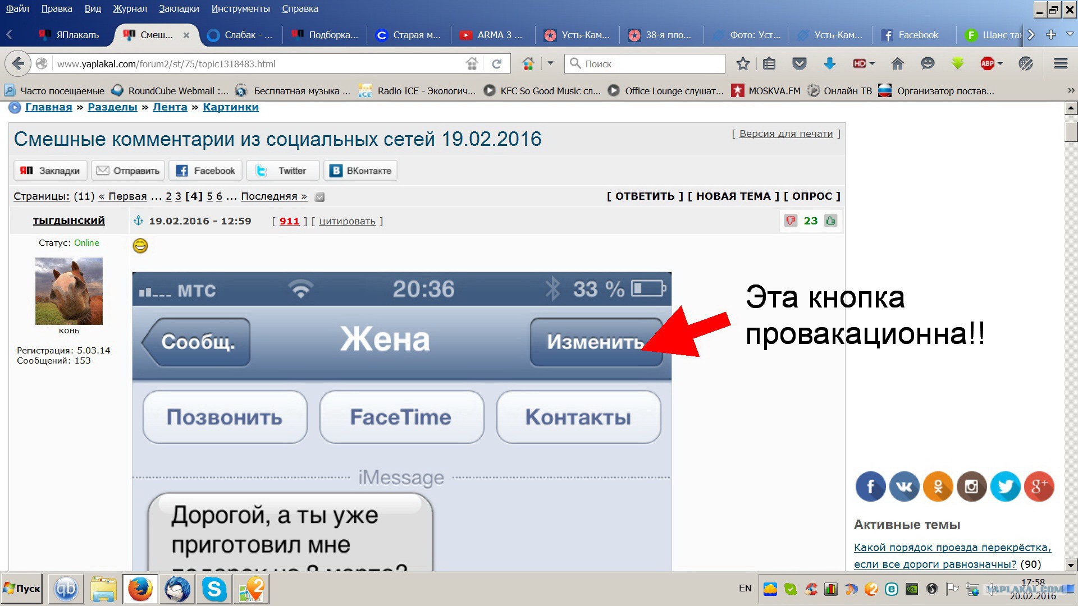Click the smiley face toolbar icon
Image resolution: width=1078 pixels, height=606 pixels.
pos(928,64)
